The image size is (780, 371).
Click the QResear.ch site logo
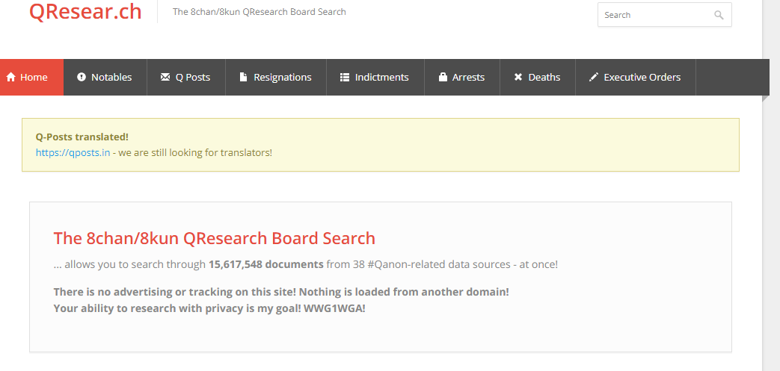click(85, 11)
